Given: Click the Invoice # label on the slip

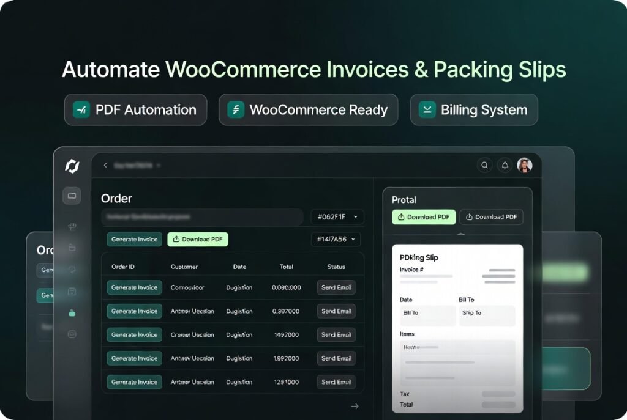Looking at the screenshot, I should [411, 270].
